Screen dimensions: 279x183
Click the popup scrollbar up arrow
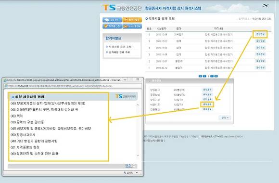point(138,105)
